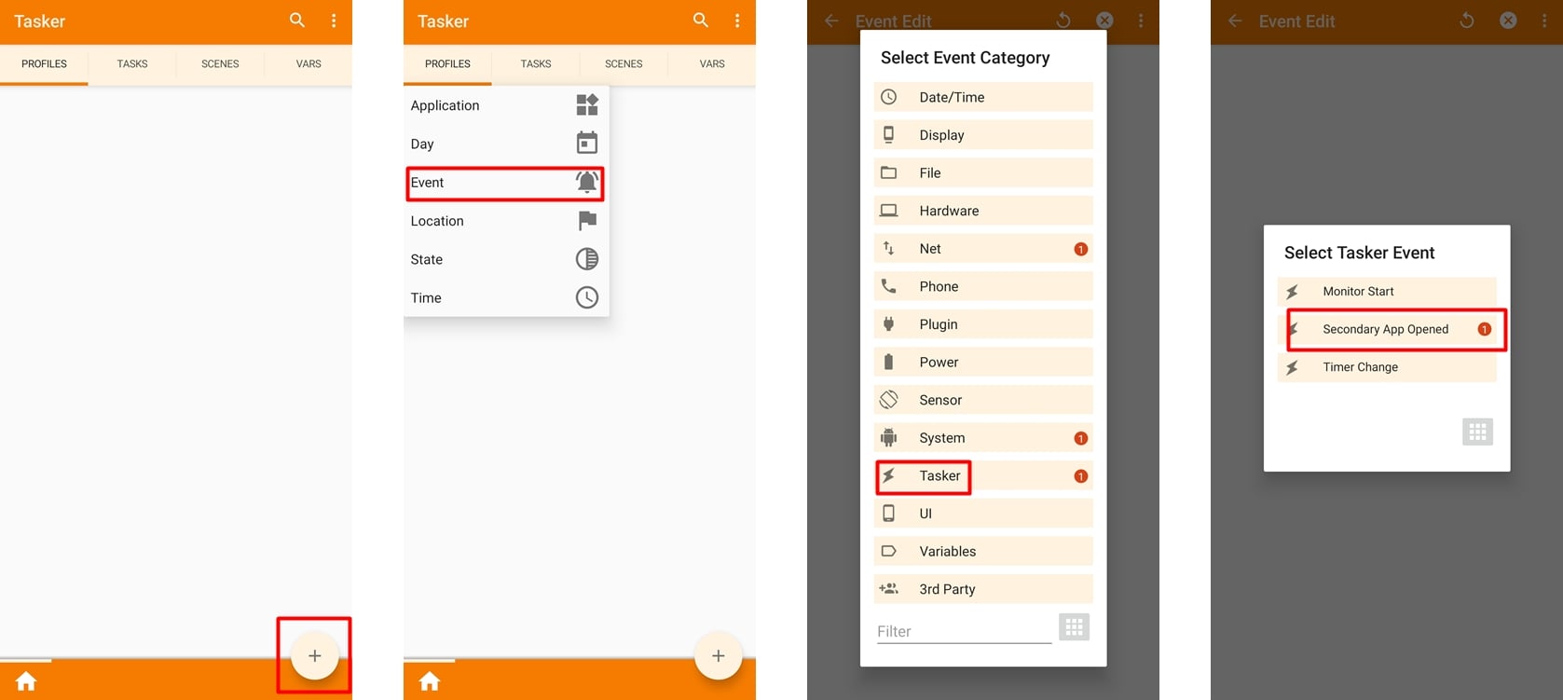Select PROFILES tab above the profile type menu

pos(447,64)
